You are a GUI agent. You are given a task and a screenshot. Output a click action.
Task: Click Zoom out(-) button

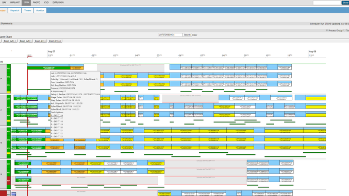tap(25, 41)
